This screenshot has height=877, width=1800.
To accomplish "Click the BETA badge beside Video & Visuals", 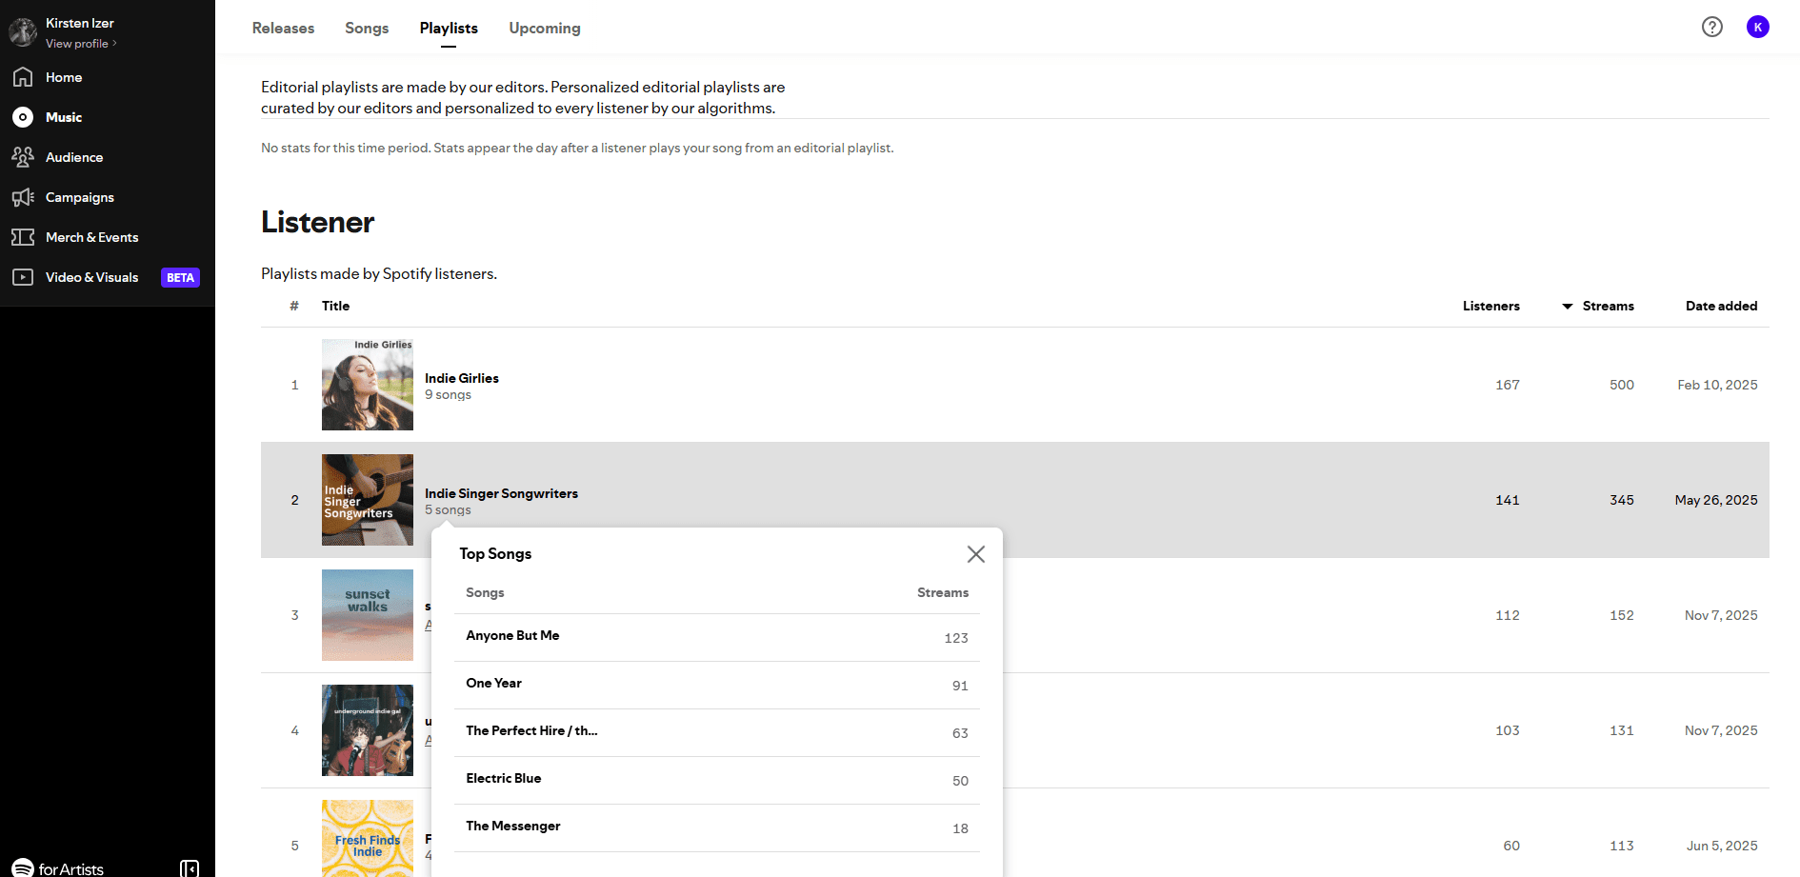I will [180, 277].
